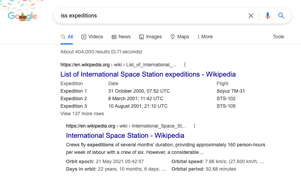Select the All results tab
Screen dimensions: 301x185
[67, 37]
